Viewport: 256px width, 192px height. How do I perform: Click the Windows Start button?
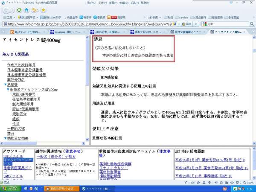click(x=10, y=189)
